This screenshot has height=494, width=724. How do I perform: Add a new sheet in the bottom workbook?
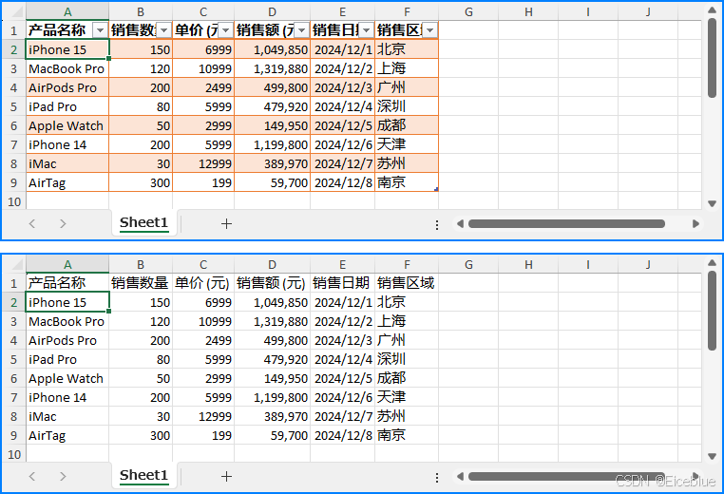click(226, 477)
